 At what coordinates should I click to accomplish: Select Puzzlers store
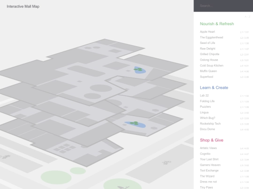[224, 107]
